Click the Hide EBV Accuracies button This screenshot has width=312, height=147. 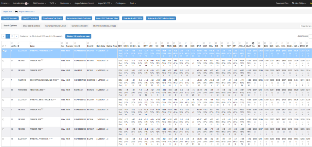click(10, 18)
